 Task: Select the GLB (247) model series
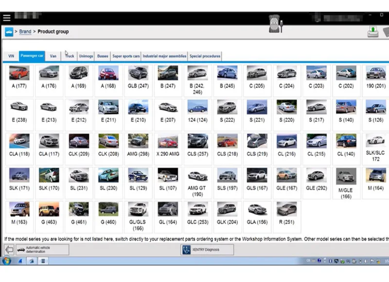[138, 78]
